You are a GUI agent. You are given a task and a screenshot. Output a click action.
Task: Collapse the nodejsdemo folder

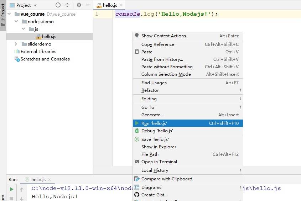pyautogui.click(x=16, y=21)
